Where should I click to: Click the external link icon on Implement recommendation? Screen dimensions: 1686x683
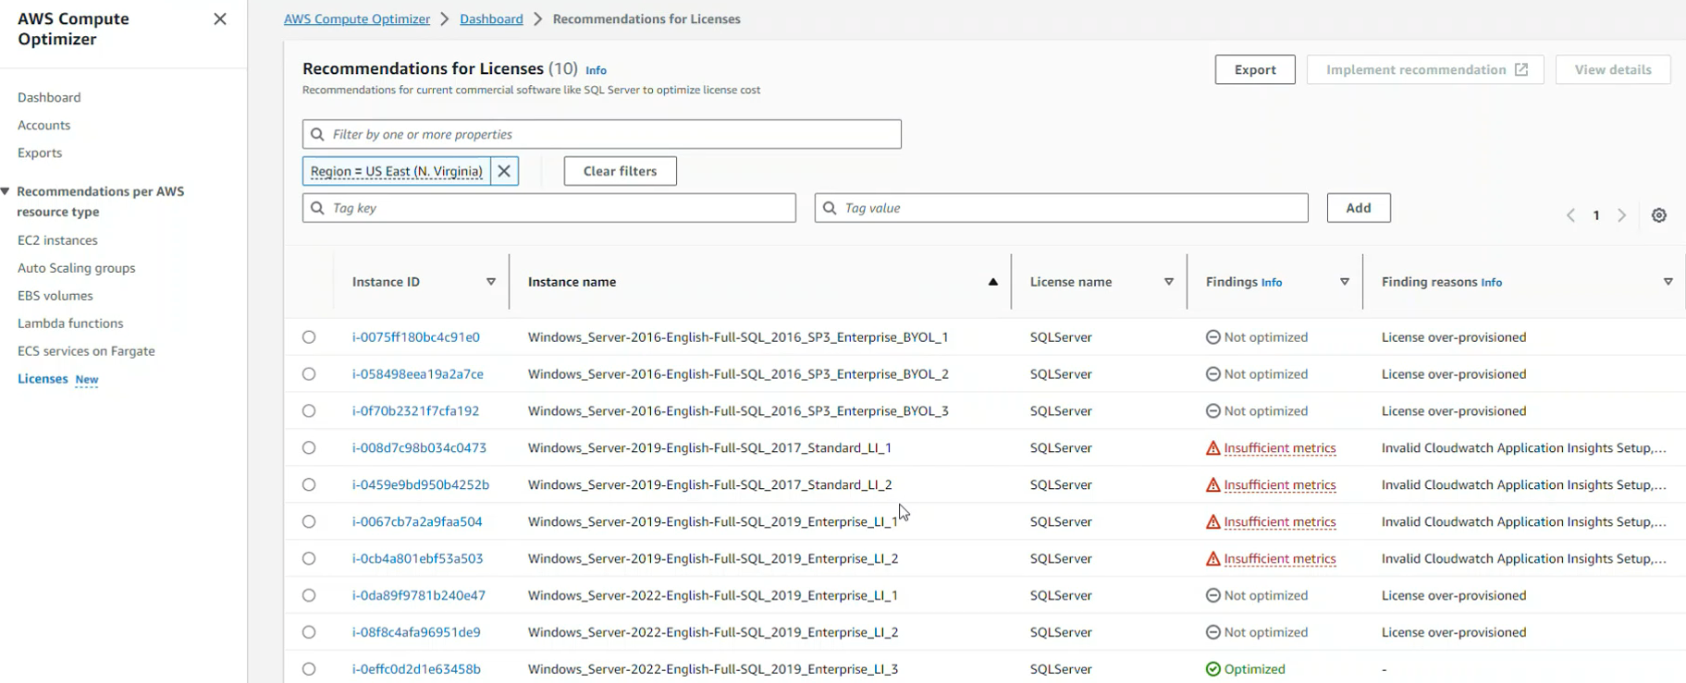[1521, 69]
